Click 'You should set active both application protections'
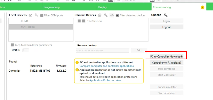This screenshot has height=100, width=213. click(108, 77)
